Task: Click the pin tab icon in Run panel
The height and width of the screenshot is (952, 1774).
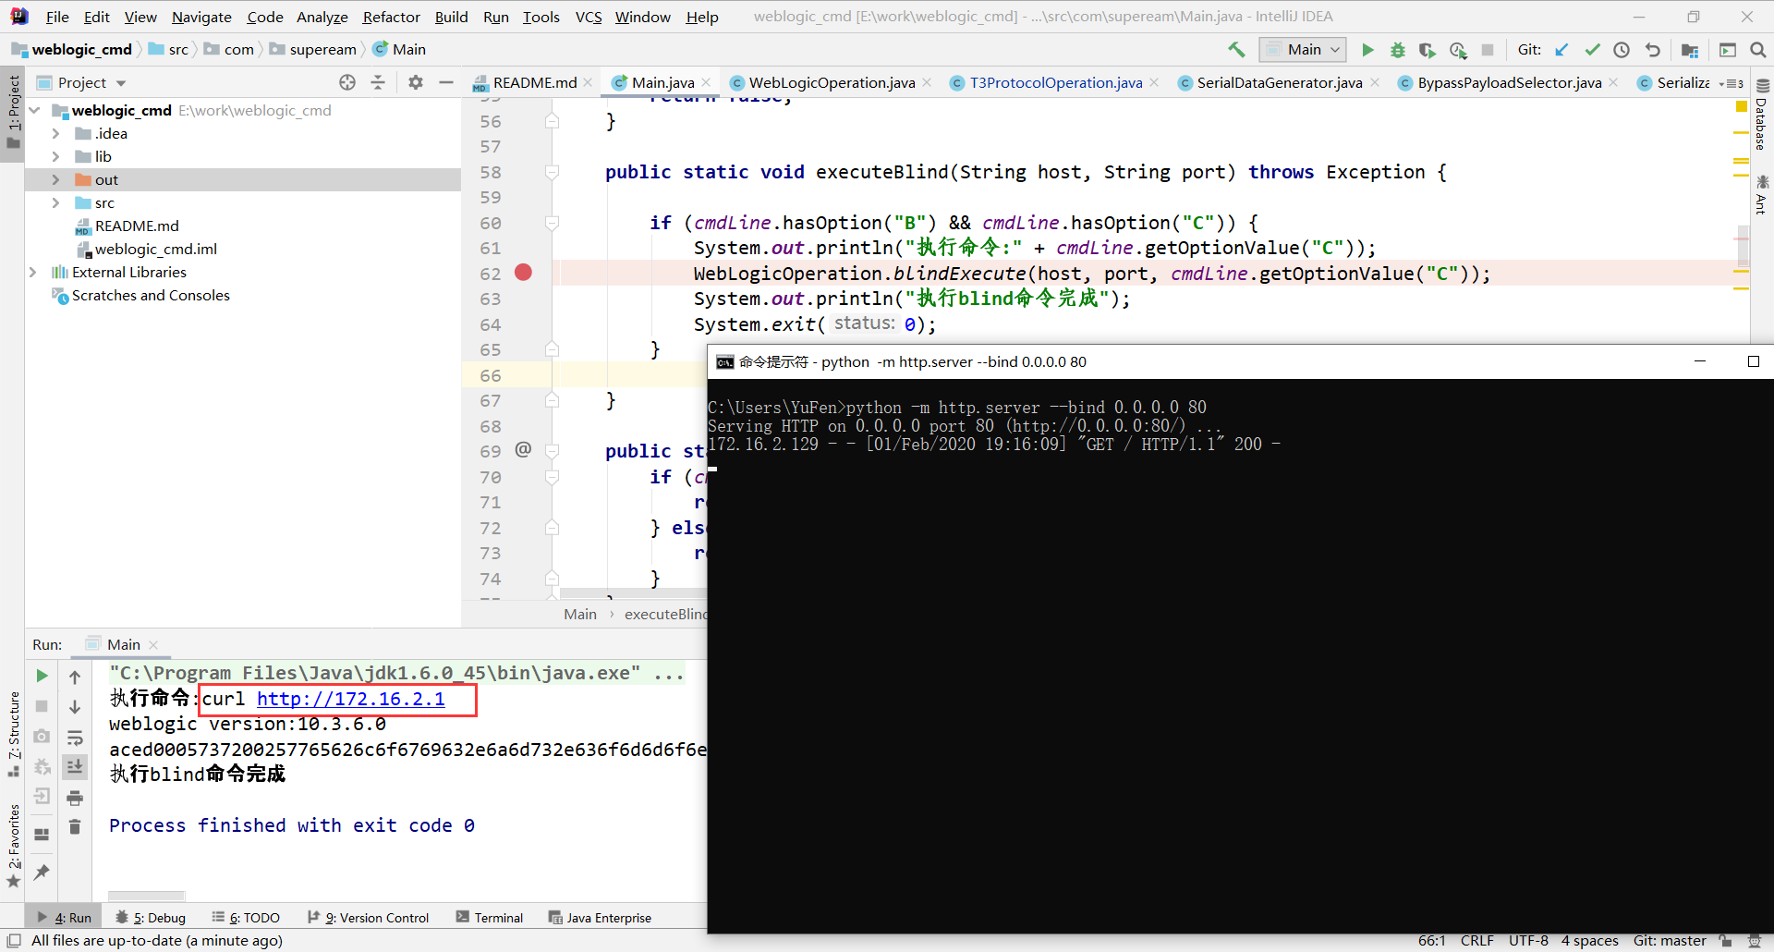Action: pos(42,872)
